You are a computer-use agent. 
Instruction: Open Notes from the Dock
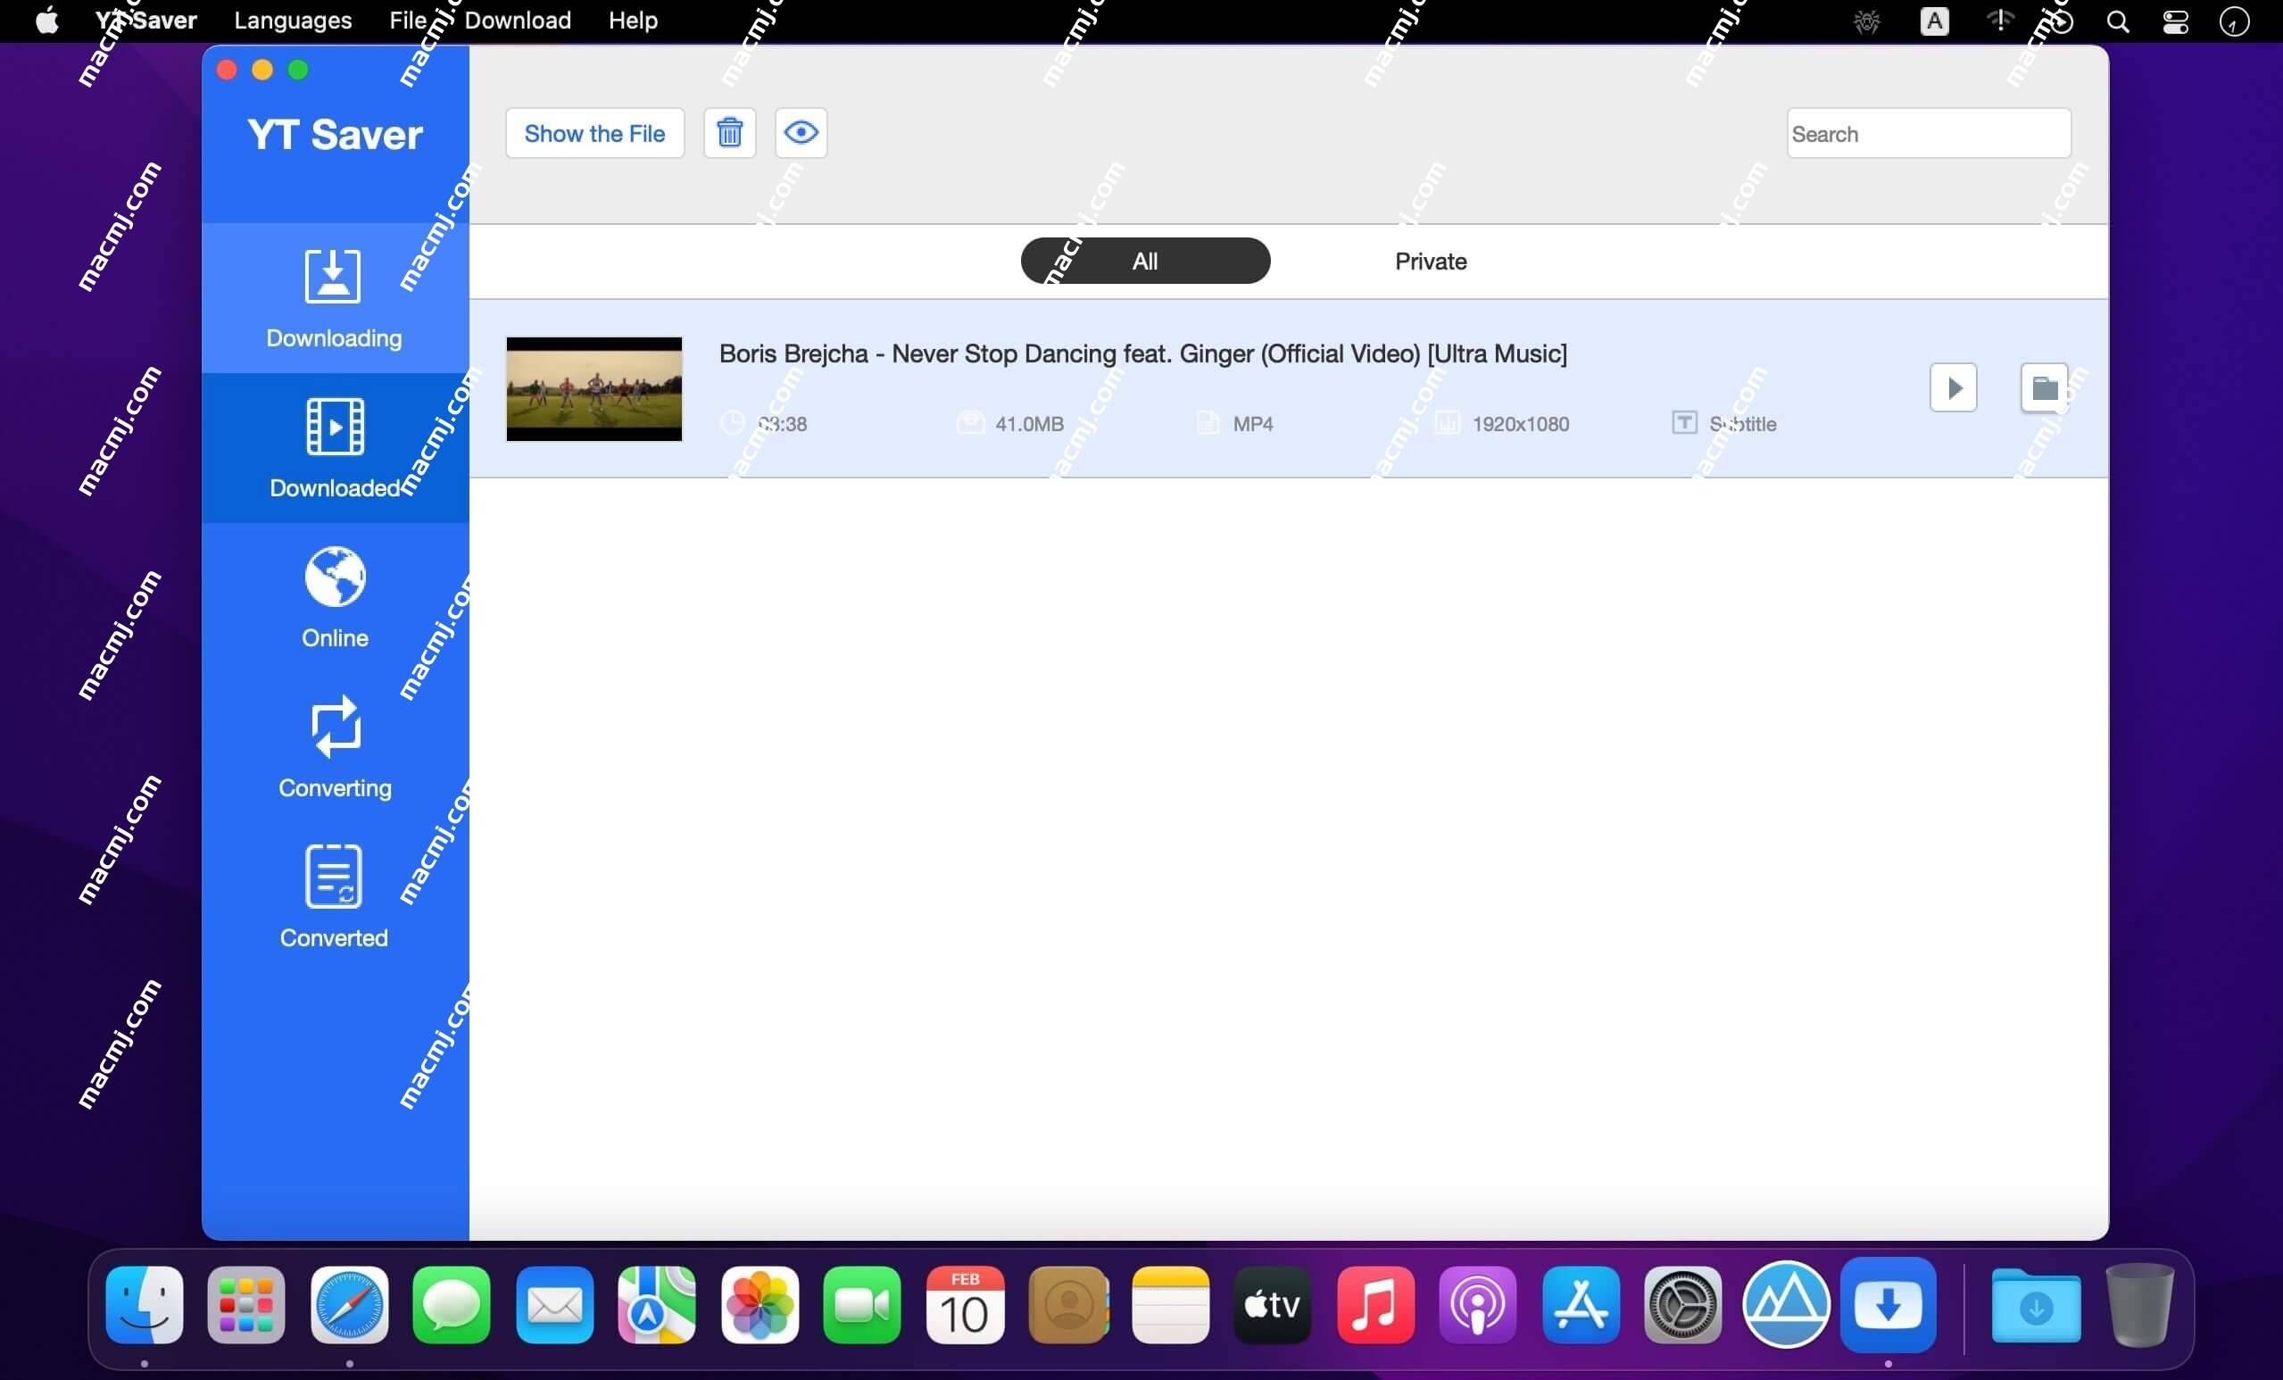(1170, 1304)
